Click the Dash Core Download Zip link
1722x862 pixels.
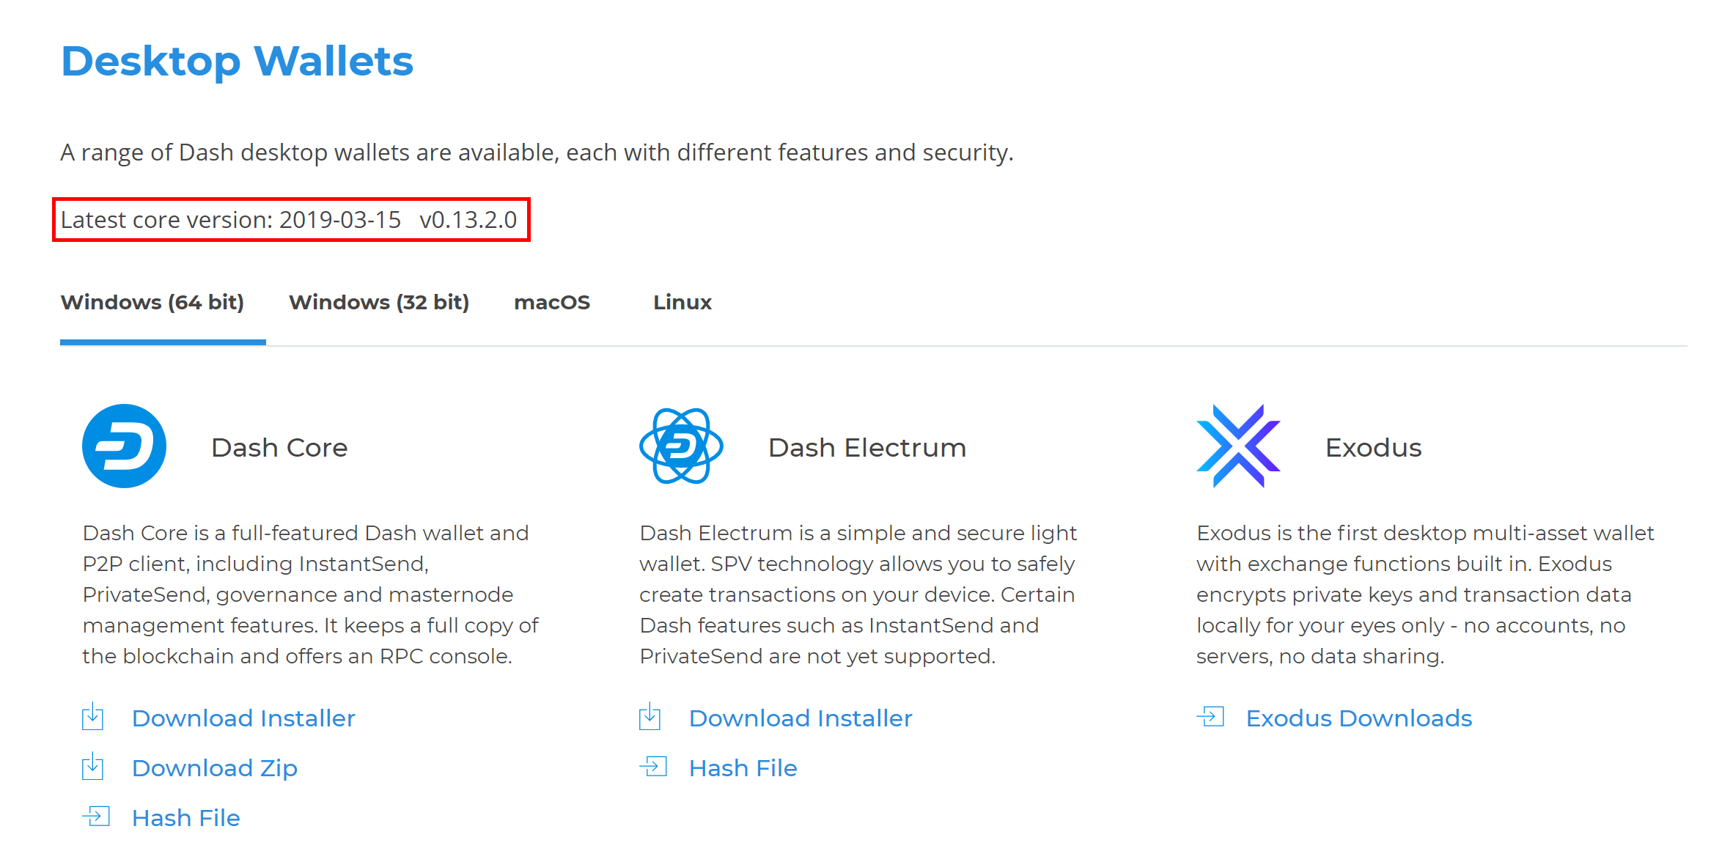pos(215,768)
